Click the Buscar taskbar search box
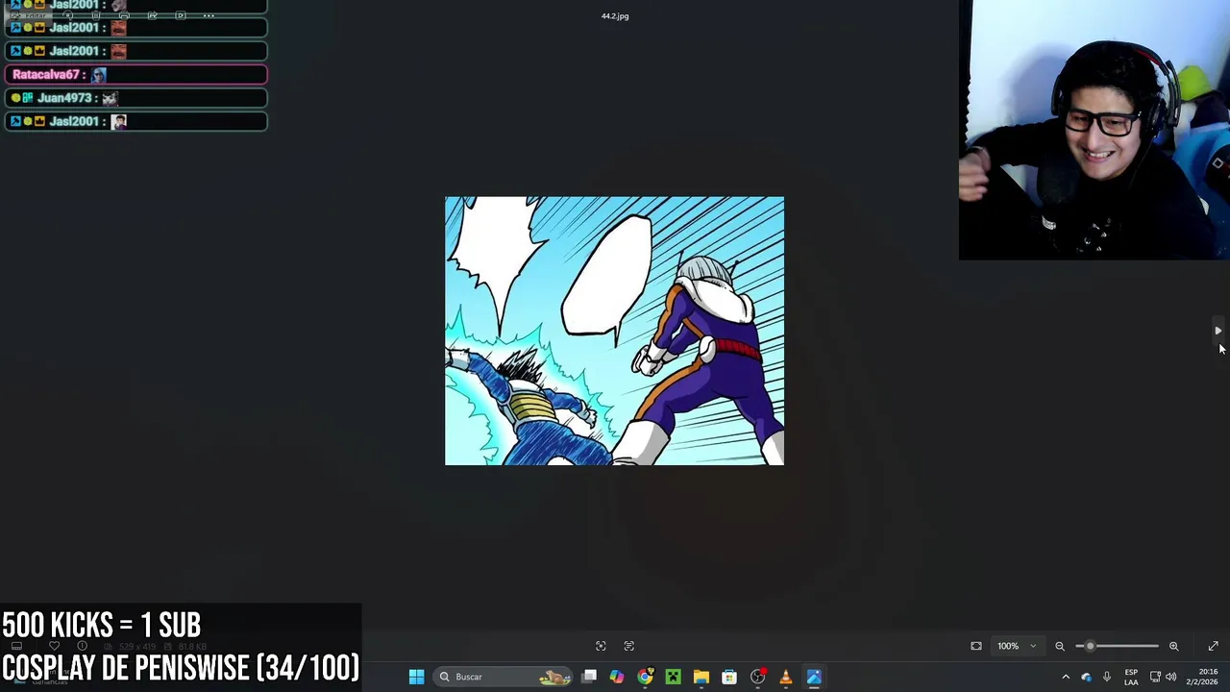The height and width of the screenshot is (692, 1230). coord(503,677)
